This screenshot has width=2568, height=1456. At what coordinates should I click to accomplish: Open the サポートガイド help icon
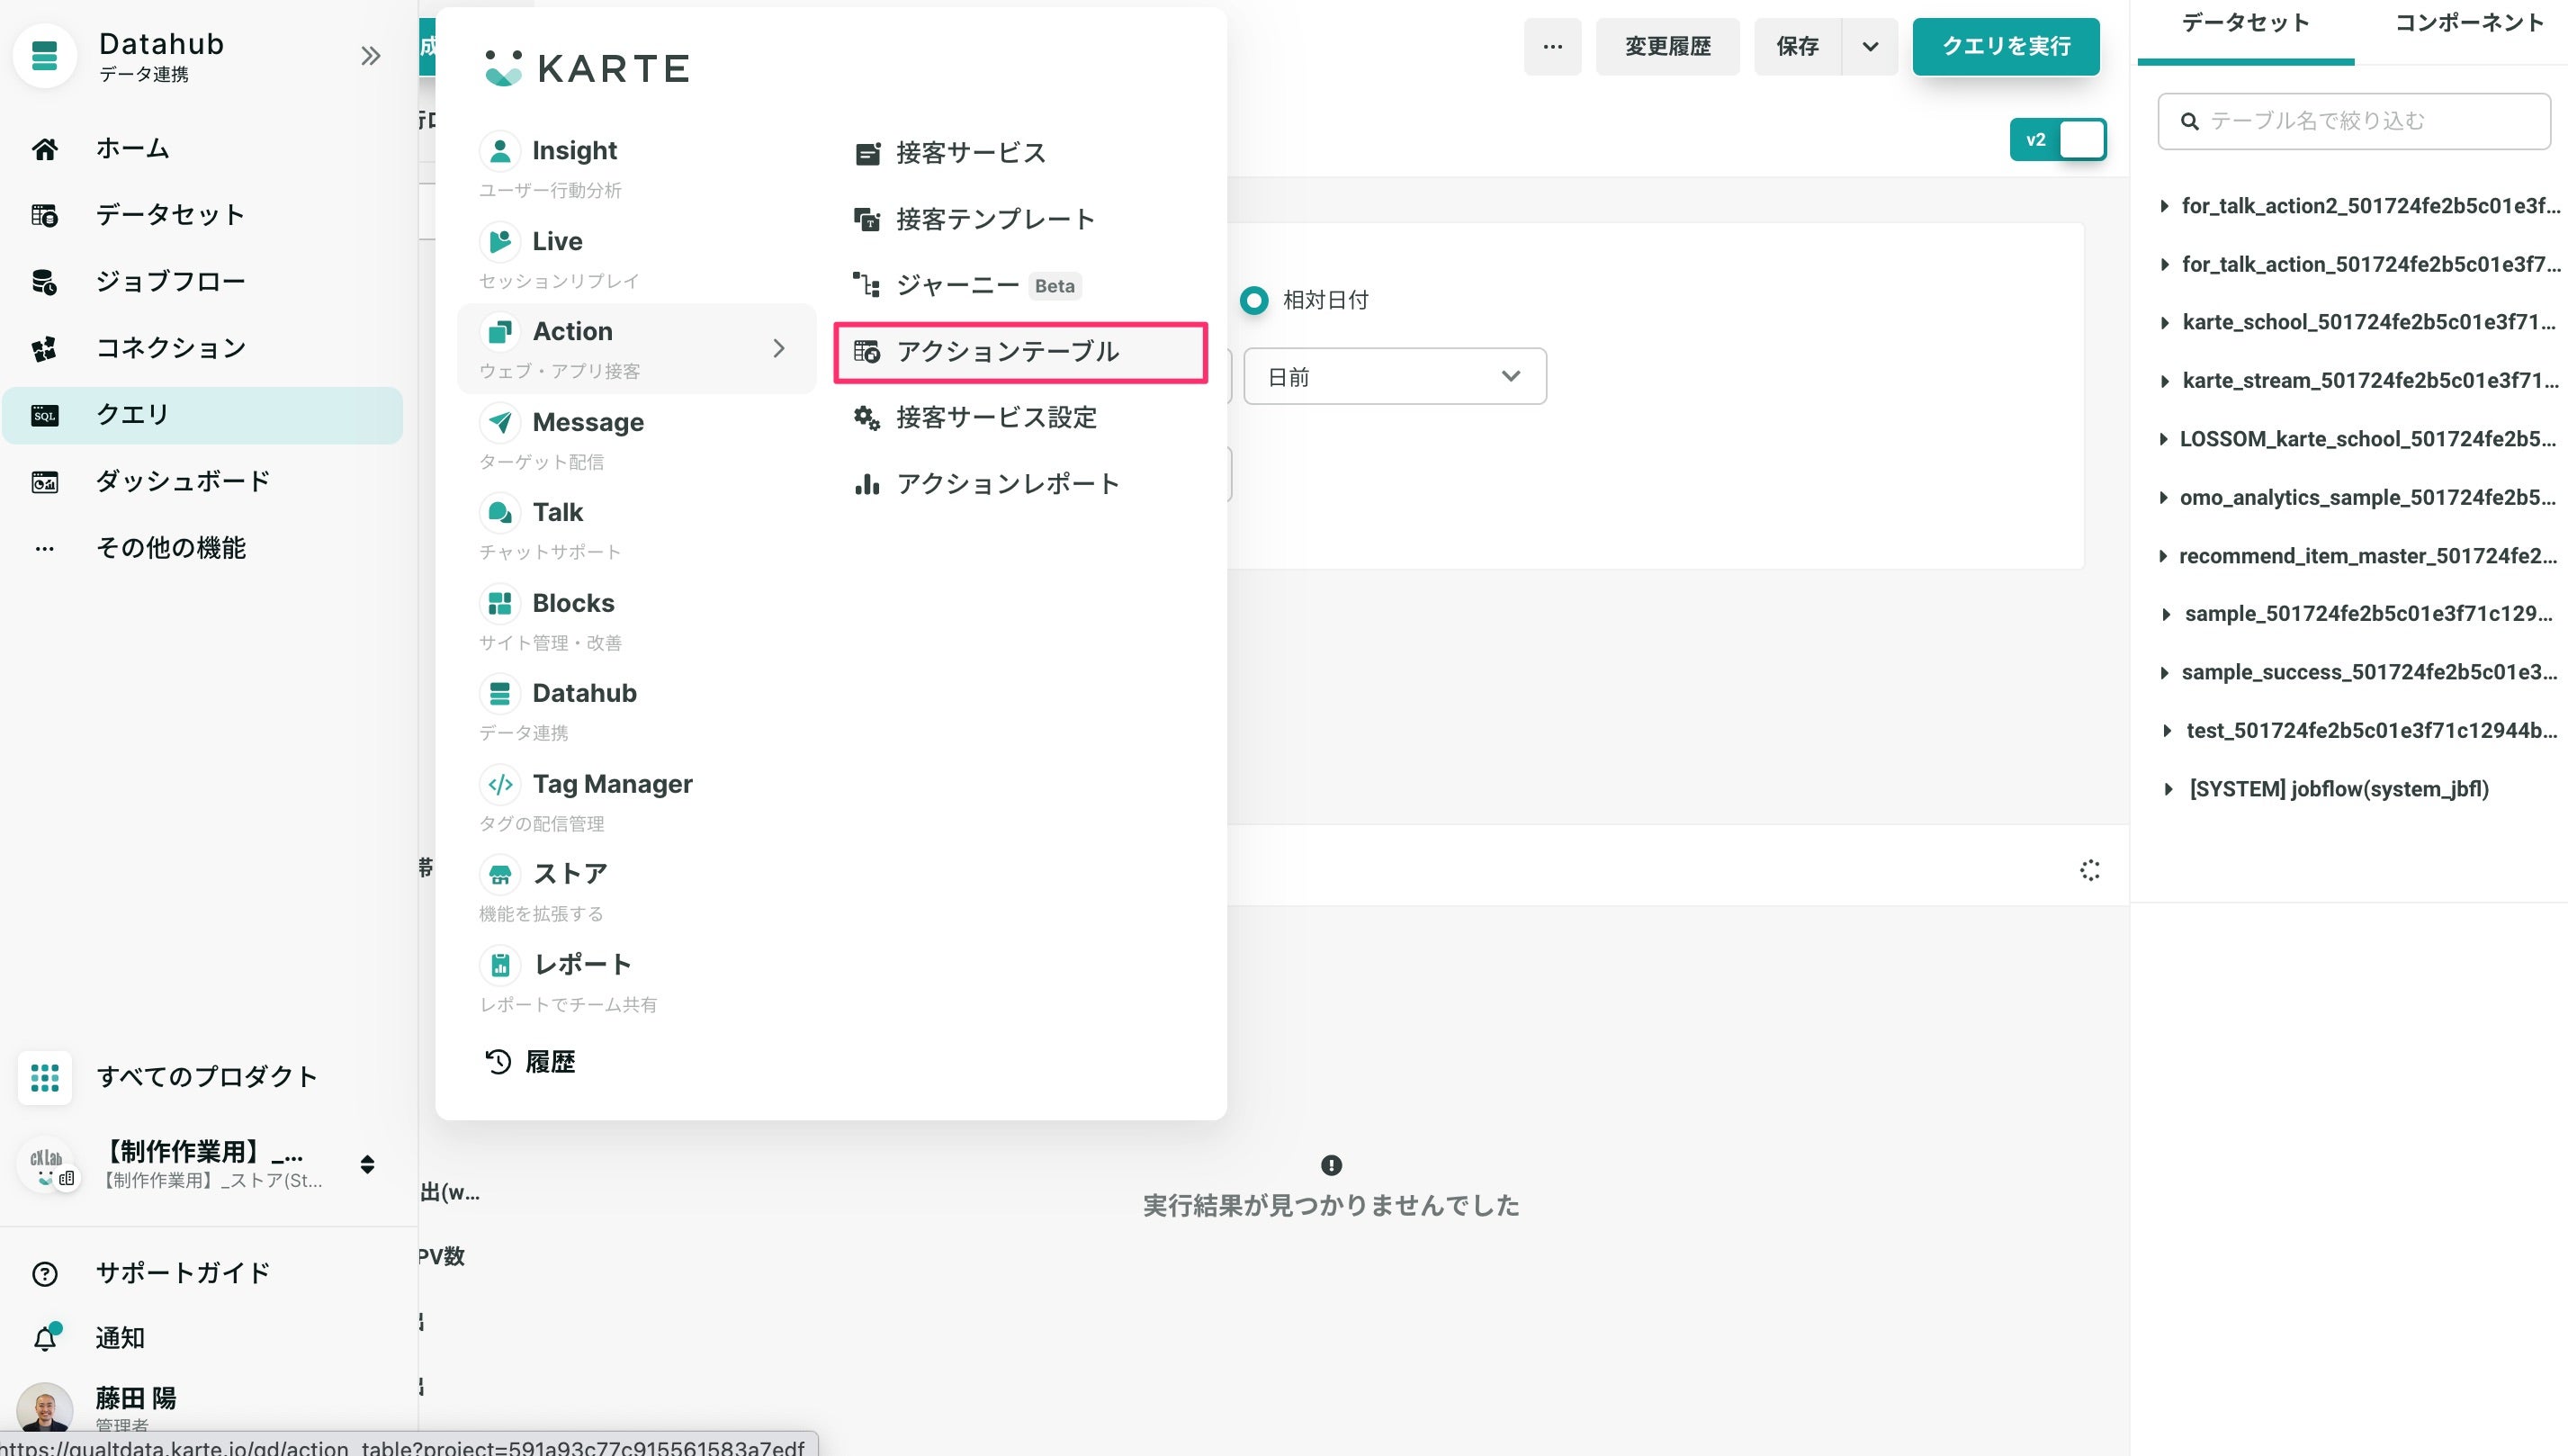pyautogui.click(x=44, y=1273)
